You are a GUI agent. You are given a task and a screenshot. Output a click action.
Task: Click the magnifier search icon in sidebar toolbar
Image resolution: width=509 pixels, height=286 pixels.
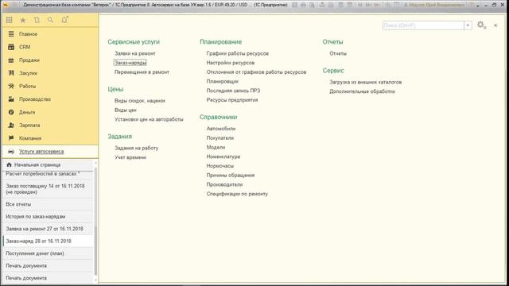click(50, 20)
